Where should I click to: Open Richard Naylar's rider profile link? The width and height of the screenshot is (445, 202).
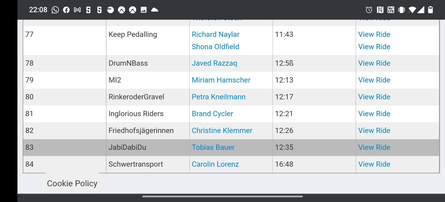[x=216, y=34]
